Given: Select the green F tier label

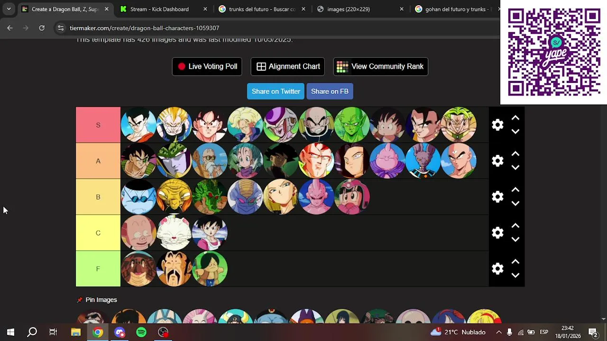Looking at the screenshot, I should (x=98, y=269).
